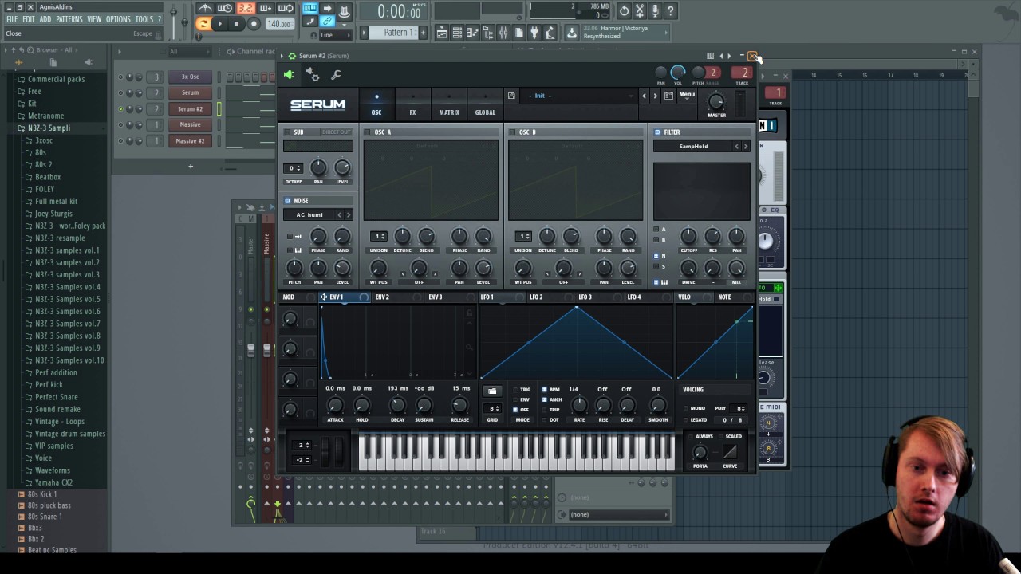Open the Plugin picker plug icon
The width and height of the screenshot is (1021, 574).
click(534, 33)
